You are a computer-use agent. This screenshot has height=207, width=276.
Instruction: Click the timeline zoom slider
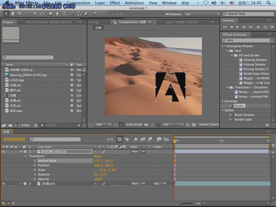click(x=187, y=203)
